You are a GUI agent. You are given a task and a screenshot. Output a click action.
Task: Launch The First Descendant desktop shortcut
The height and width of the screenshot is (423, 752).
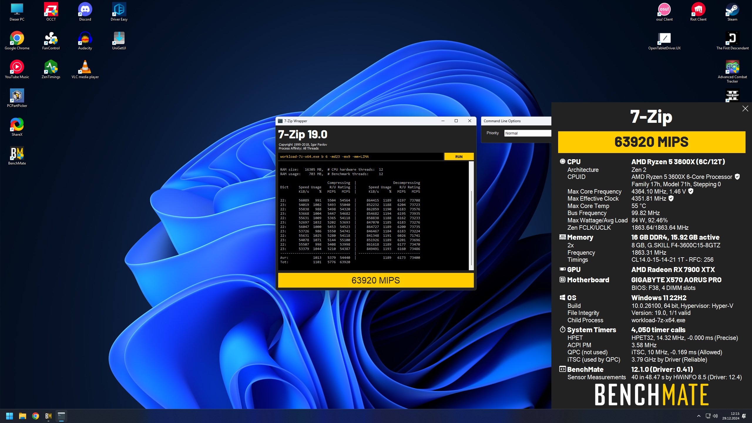(732, 41)
